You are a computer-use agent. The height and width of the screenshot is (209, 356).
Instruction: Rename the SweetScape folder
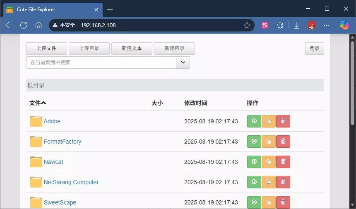pos(269,202)
